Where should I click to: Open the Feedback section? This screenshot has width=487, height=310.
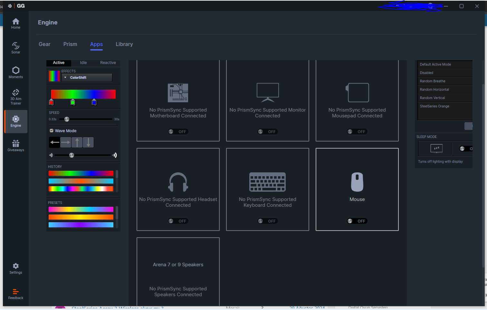coord(16,294)
